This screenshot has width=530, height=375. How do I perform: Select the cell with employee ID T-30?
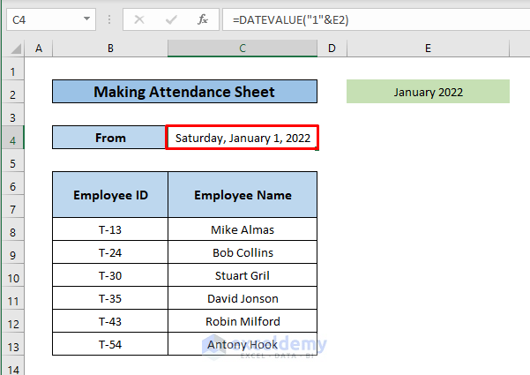[109, 275]
